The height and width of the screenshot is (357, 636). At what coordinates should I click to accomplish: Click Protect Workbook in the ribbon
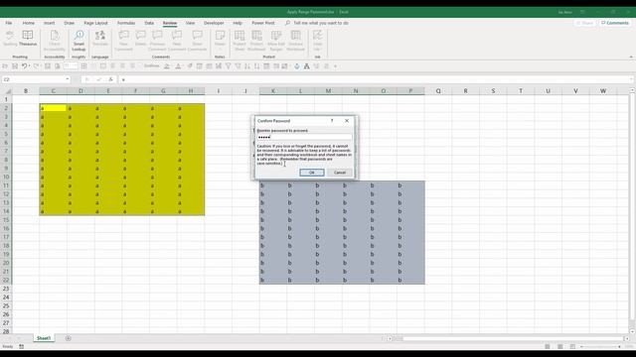[x=256, y=41]
